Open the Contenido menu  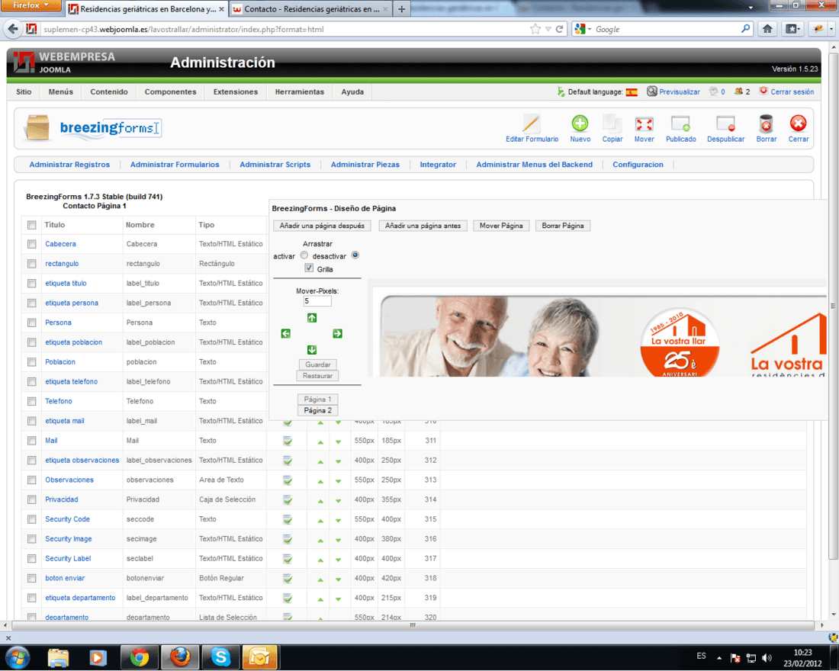[x=108, y=92]
